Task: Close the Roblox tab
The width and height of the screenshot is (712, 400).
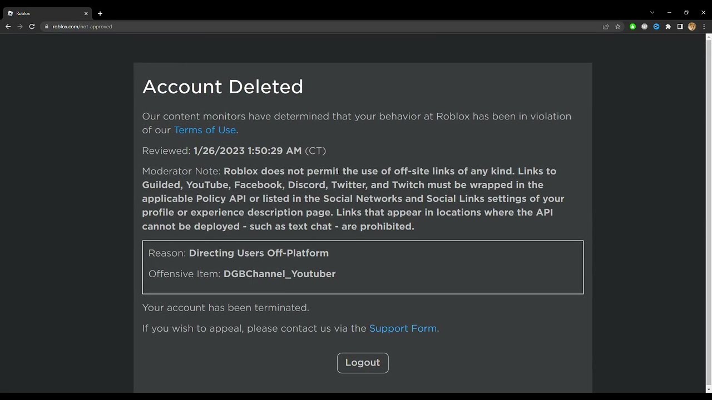Action: click(86, 13)
